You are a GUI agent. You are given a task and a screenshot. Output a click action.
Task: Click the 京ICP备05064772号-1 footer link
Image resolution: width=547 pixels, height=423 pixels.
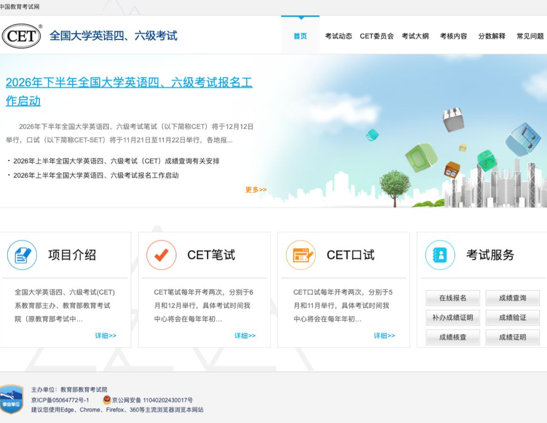[60, 400]
